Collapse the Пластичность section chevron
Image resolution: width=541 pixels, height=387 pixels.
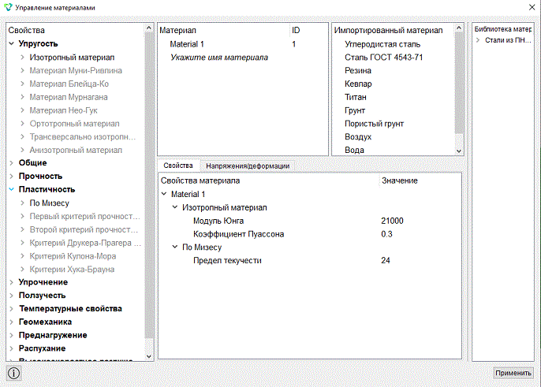click(11, 189)
